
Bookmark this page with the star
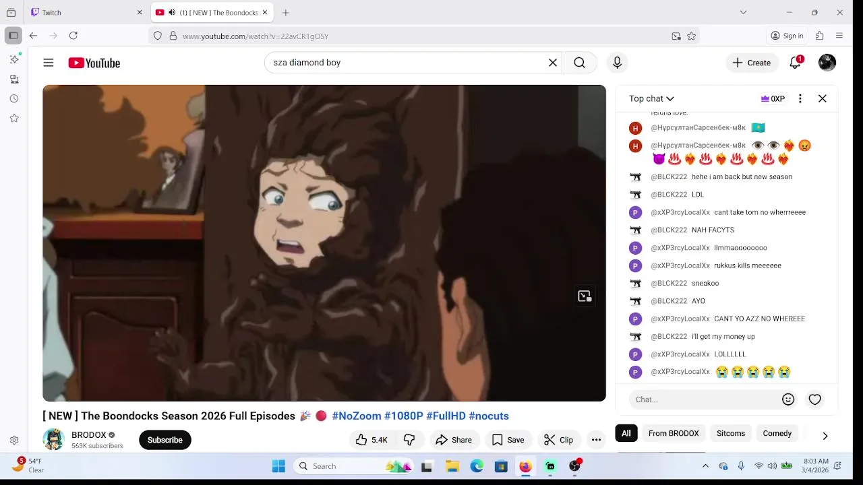click(x=692, y=36)
